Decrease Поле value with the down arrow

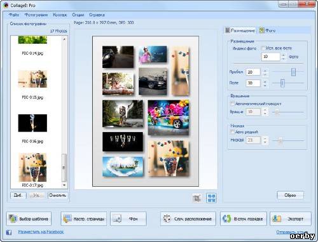pos(265,85)
